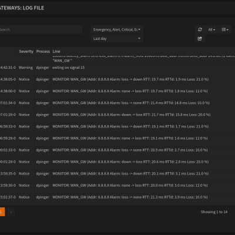Click timestamp 6:59:33 in the log
Screen dimensions: 235x235
[8, 126]
